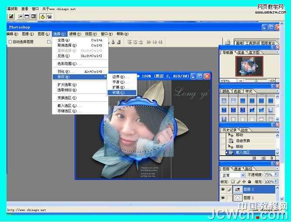Choose 变换选区 in the 选择 menu
Viewport: 291px width, 222px height.
[x=80, y=98]
